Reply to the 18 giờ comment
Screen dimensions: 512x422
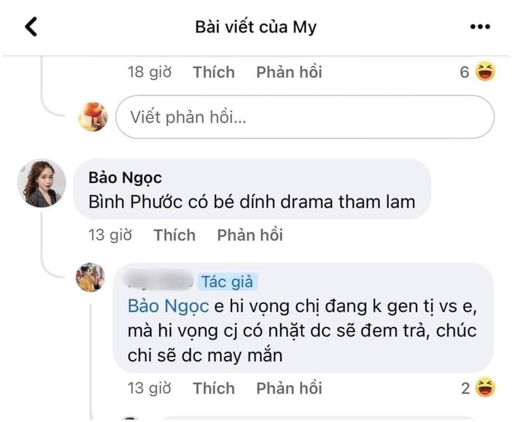point(289,73)
